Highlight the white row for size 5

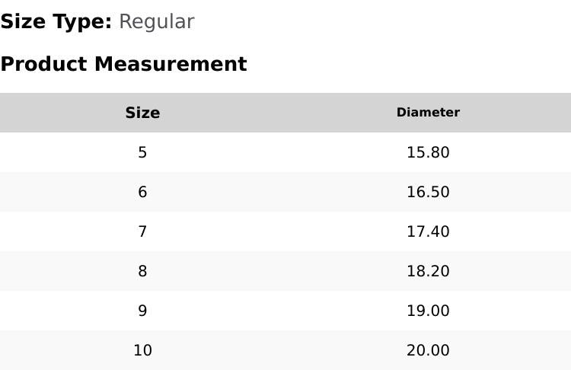(285, 152)
